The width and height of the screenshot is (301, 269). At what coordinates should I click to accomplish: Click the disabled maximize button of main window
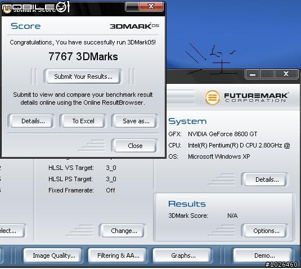(x=267, y=74)
